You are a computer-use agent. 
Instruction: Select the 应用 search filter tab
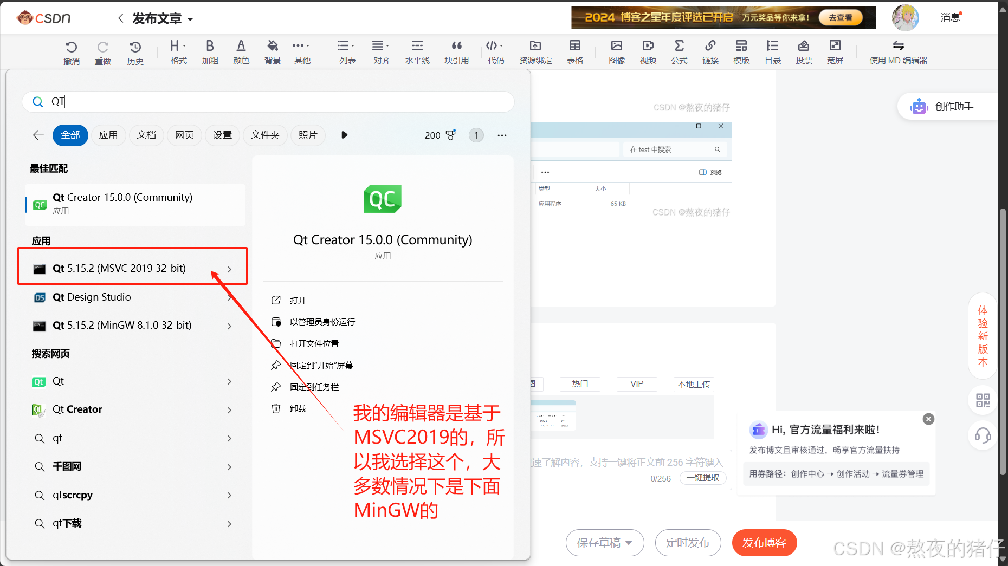(x=108, y=135)
